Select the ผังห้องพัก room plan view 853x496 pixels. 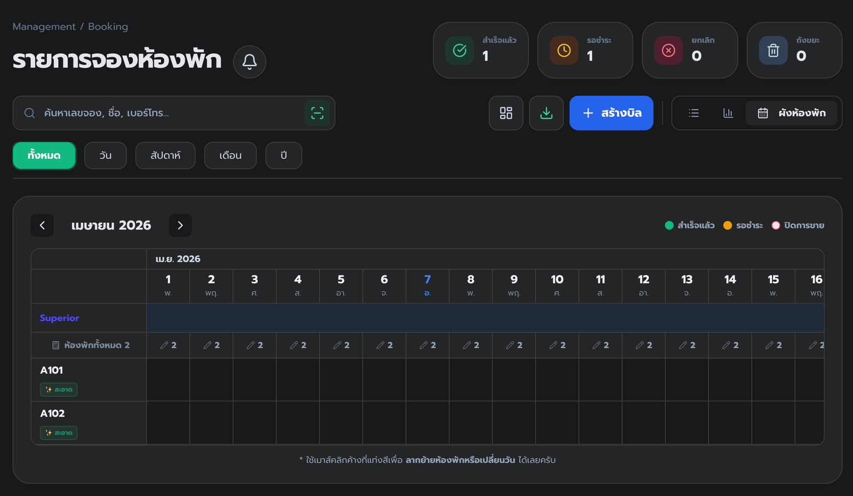792,113
